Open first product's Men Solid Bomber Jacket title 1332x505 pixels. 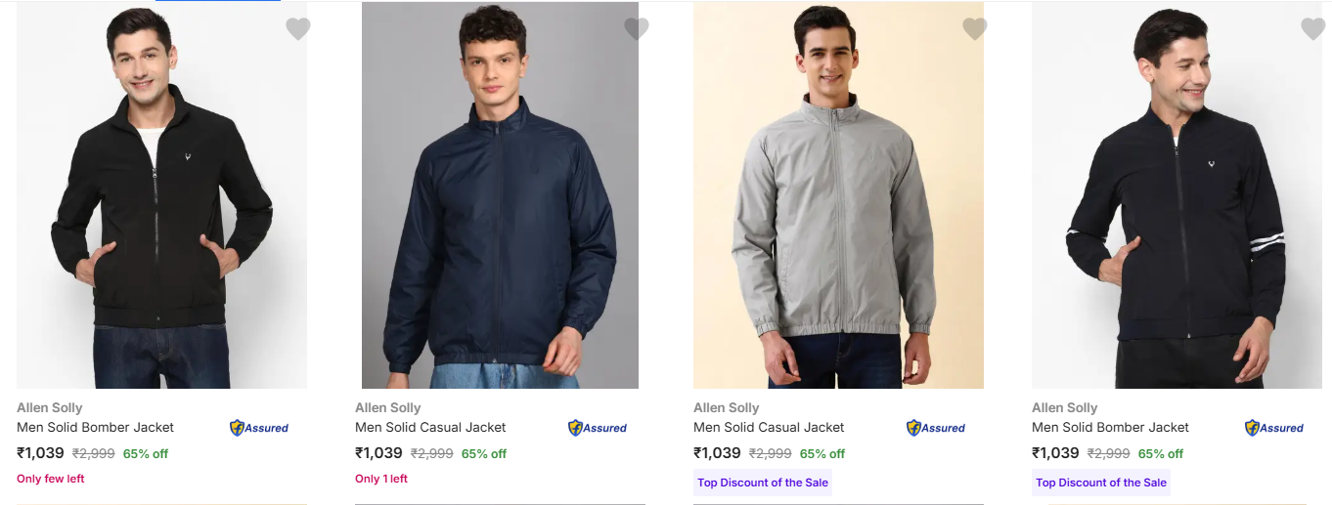pos(95,427)
